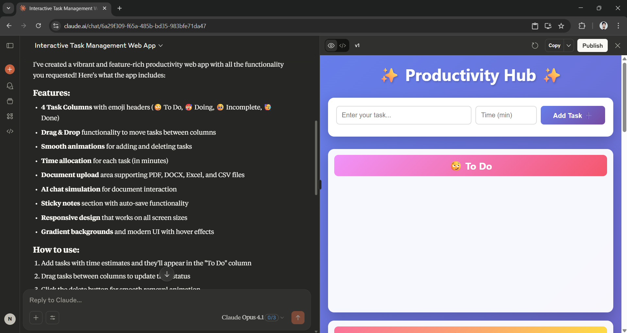
Task: Open the Chats section in the sidebar
Action: (x=10, y=86)
